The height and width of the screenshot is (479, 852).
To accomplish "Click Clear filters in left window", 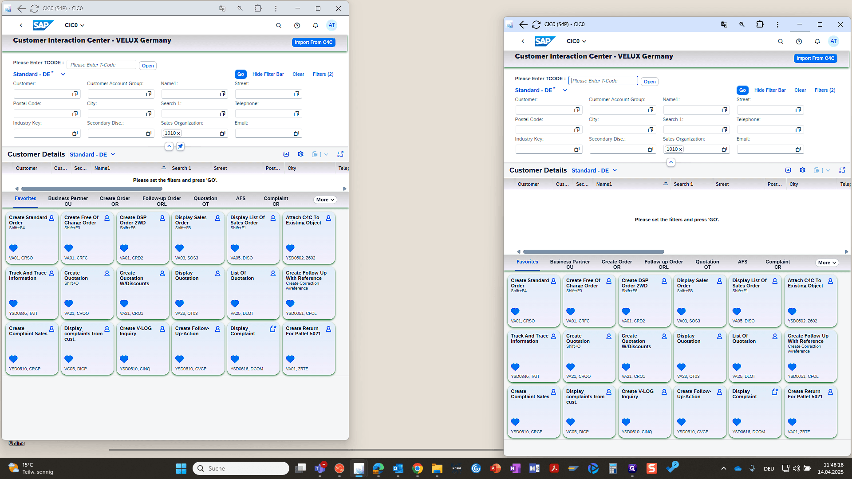I will 298,75.
